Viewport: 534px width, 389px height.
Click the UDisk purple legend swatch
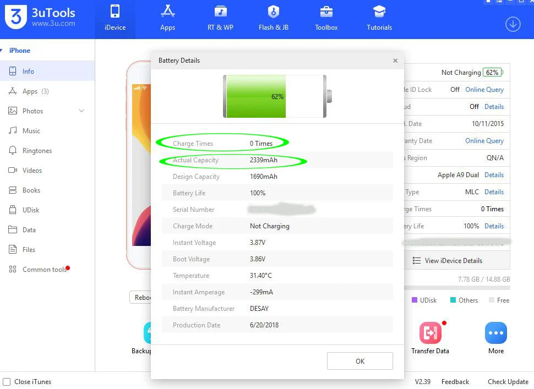415,300
